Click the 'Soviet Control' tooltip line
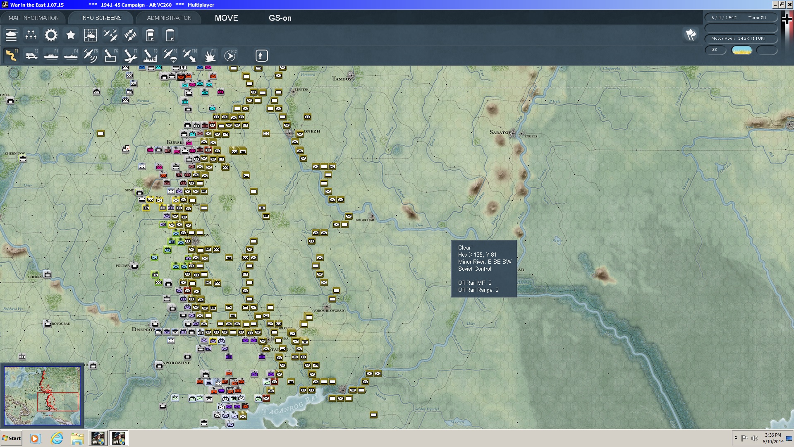 pos(474,269)
